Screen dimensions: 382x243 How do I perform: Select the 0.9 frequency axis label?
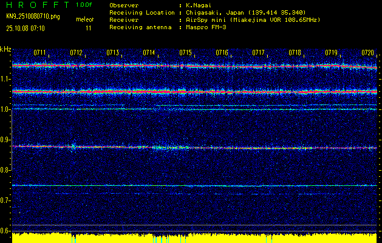click(5, 140)
